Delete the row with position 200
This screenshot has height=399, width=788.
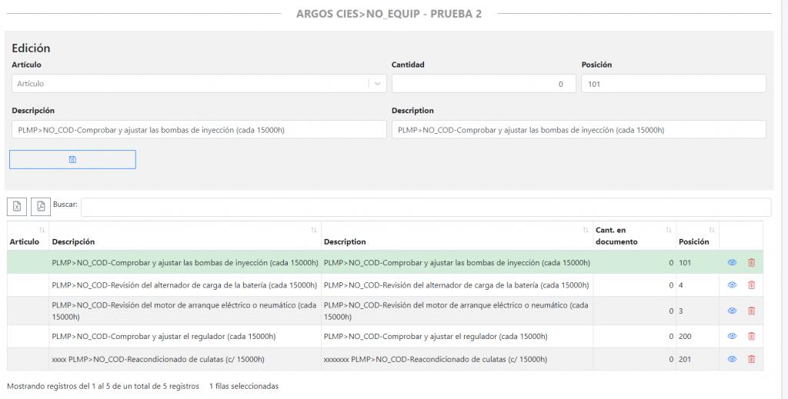click(x=751, y=336)
